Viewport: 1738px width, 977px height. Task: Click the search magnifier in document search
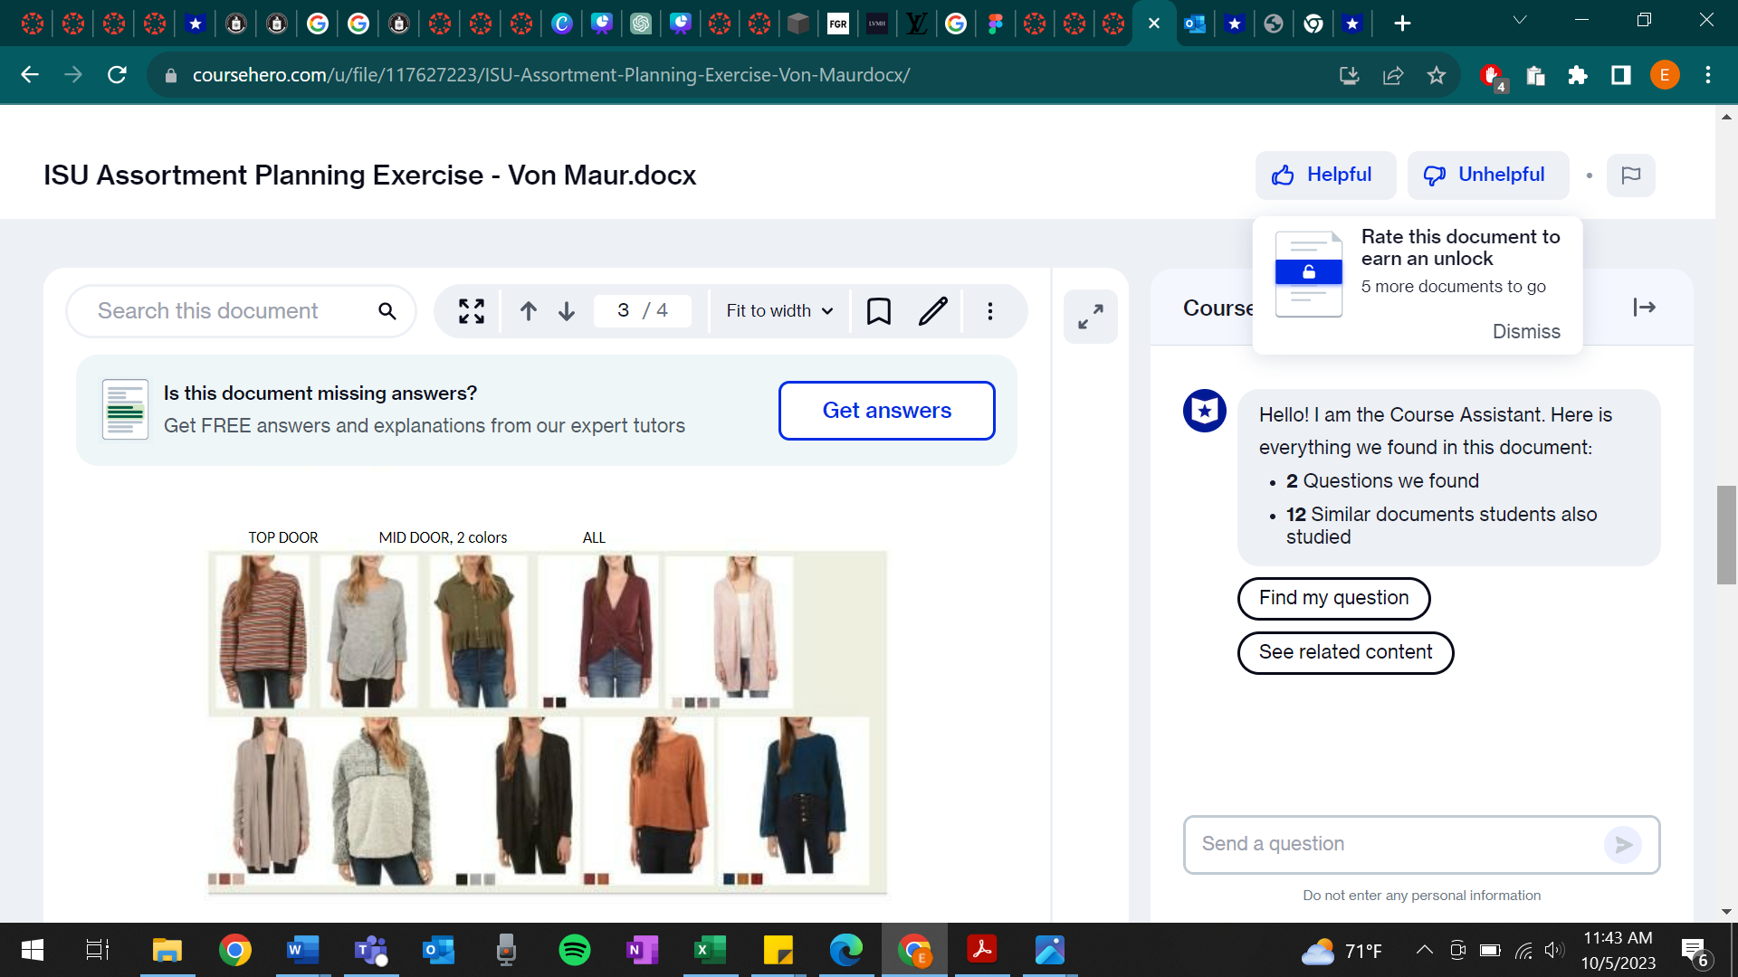click(387, 311)
